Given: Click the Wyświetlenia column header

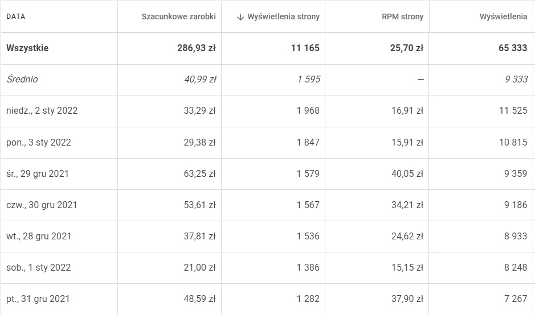Looking at the screenshot, I should 503,17.
